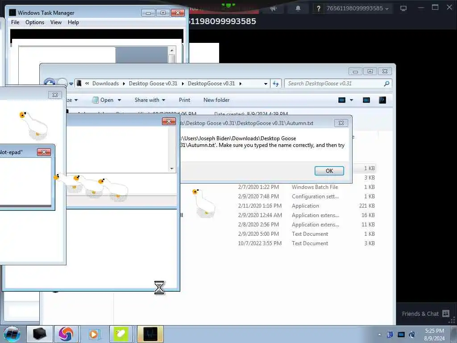Click the search magnifier icon
The image size is (457, 343).
tap(386, 84)
